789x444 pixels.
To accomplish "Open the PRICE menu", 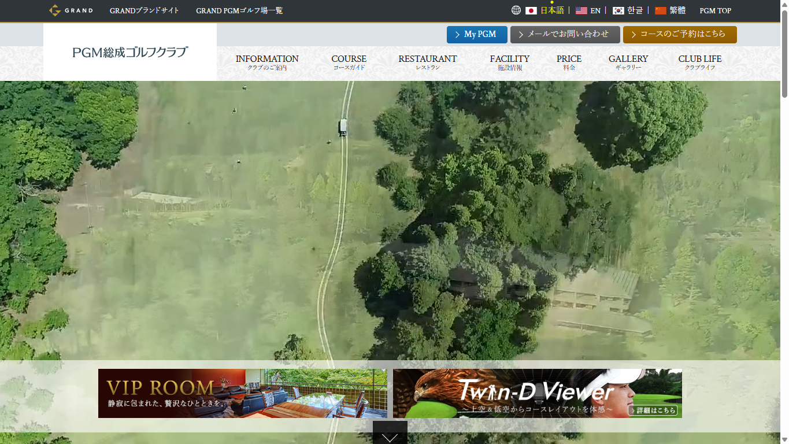I will [569, 62].
